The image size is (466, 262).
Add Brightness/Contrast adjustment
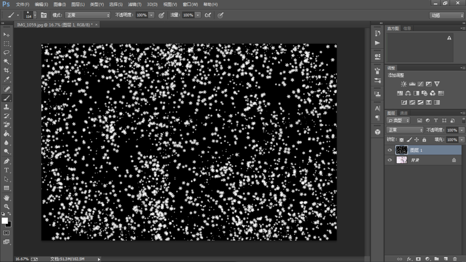[404, 84]
